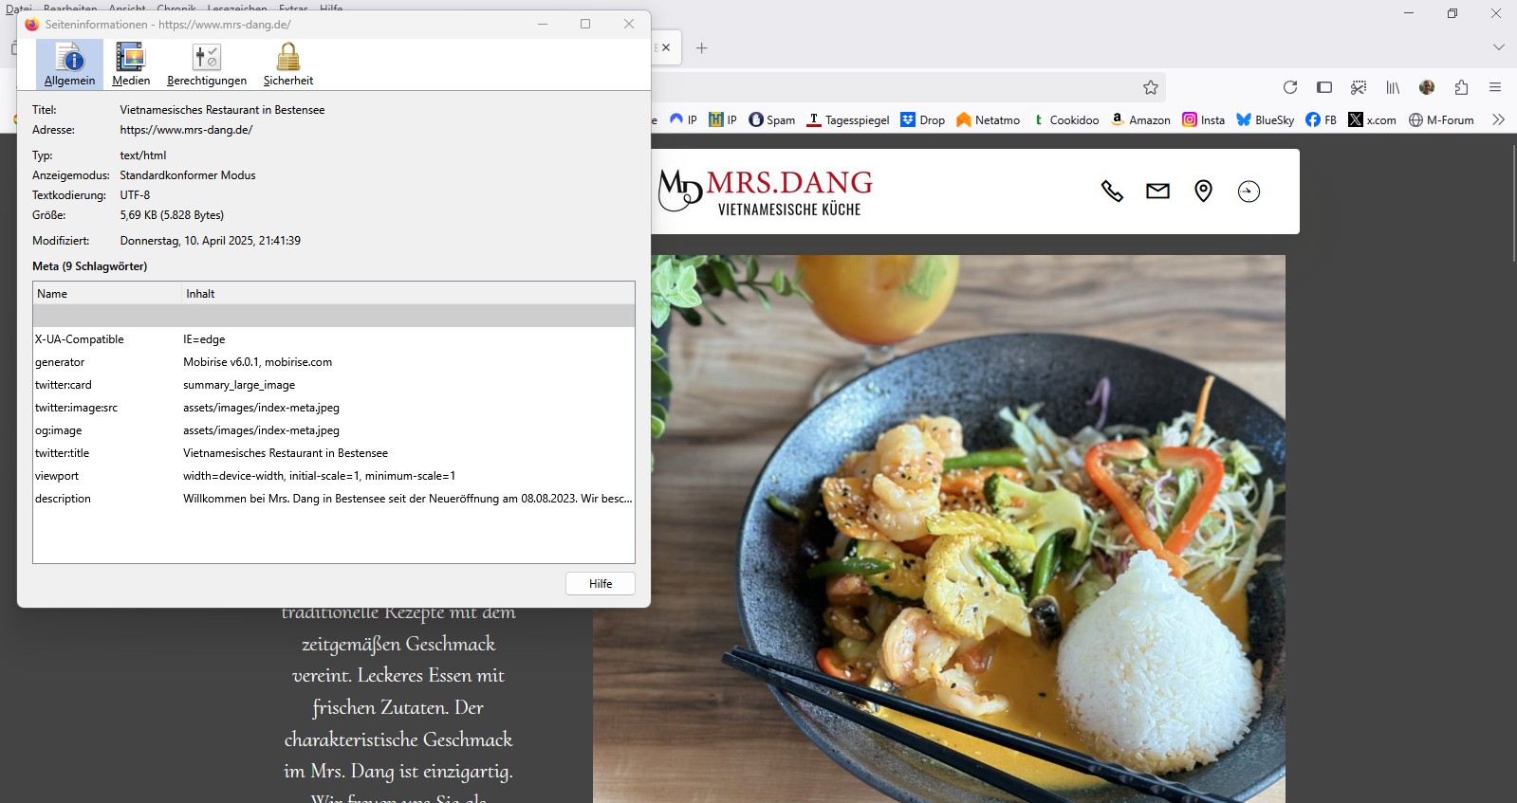Close the current browser tab
Viewport: 1517px width, 803px height.
click(x=666, y=47)
